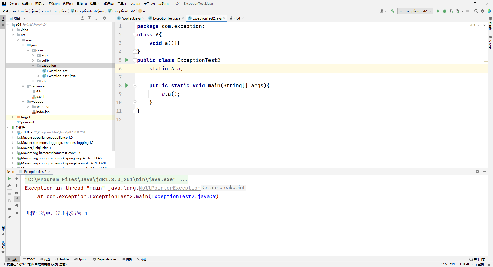Expand the aop package node

33,55
